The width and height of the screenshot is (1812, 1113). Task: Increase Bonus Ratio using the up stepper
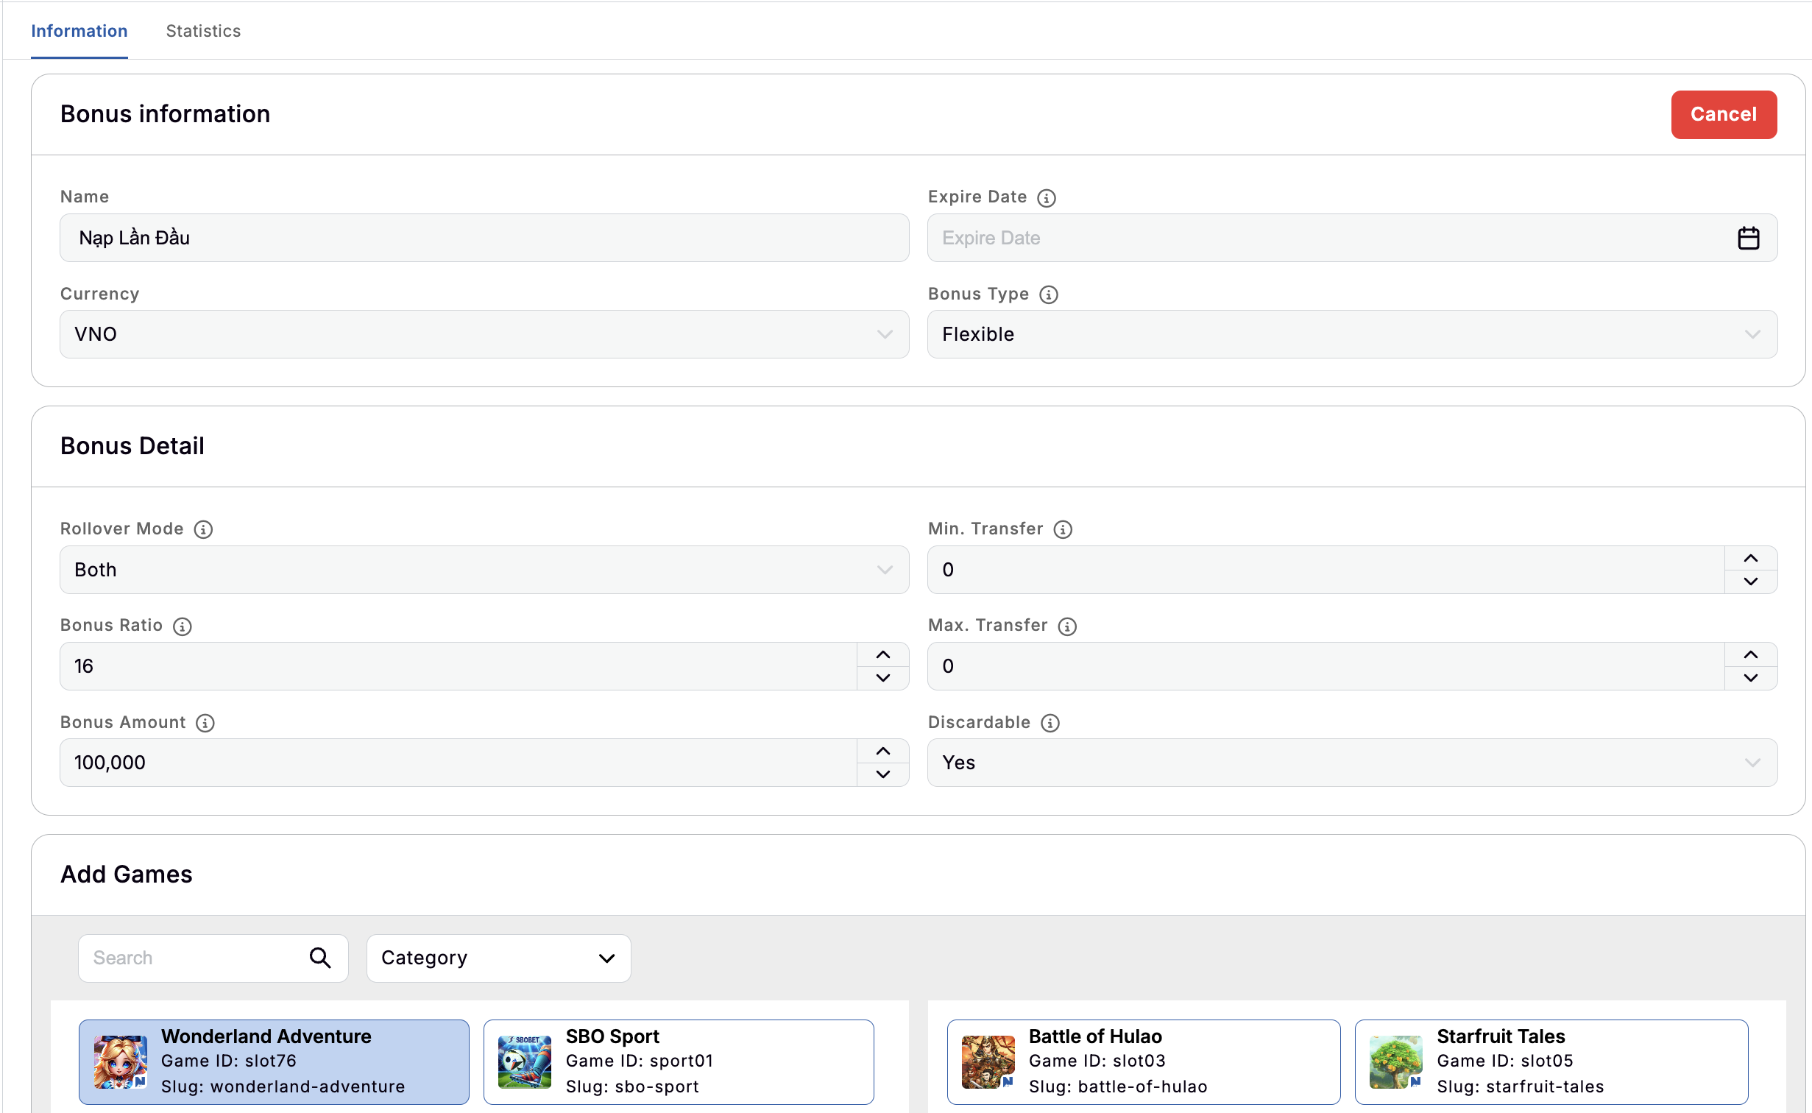point(882,654)
